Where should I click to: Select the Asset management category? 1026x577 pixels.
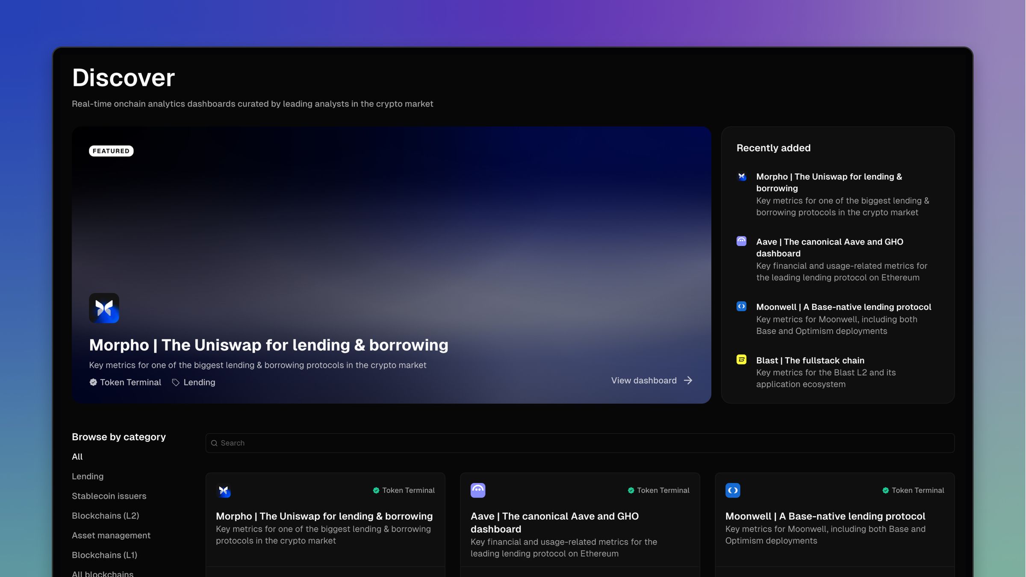coord(111,535)
